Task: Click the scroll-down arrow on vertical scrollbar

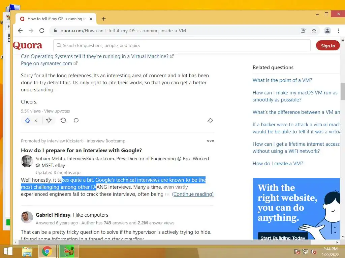Action: pos(343,237)
